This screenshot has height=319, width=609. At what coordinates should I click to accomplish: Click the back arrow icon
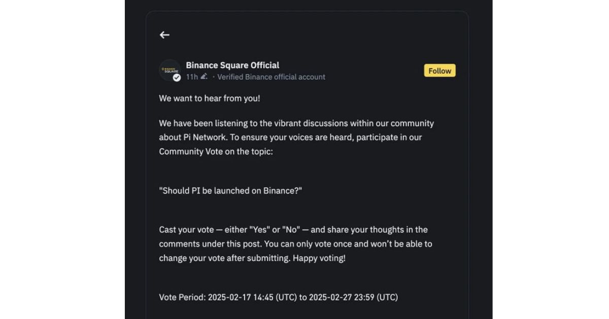point(164,35)
